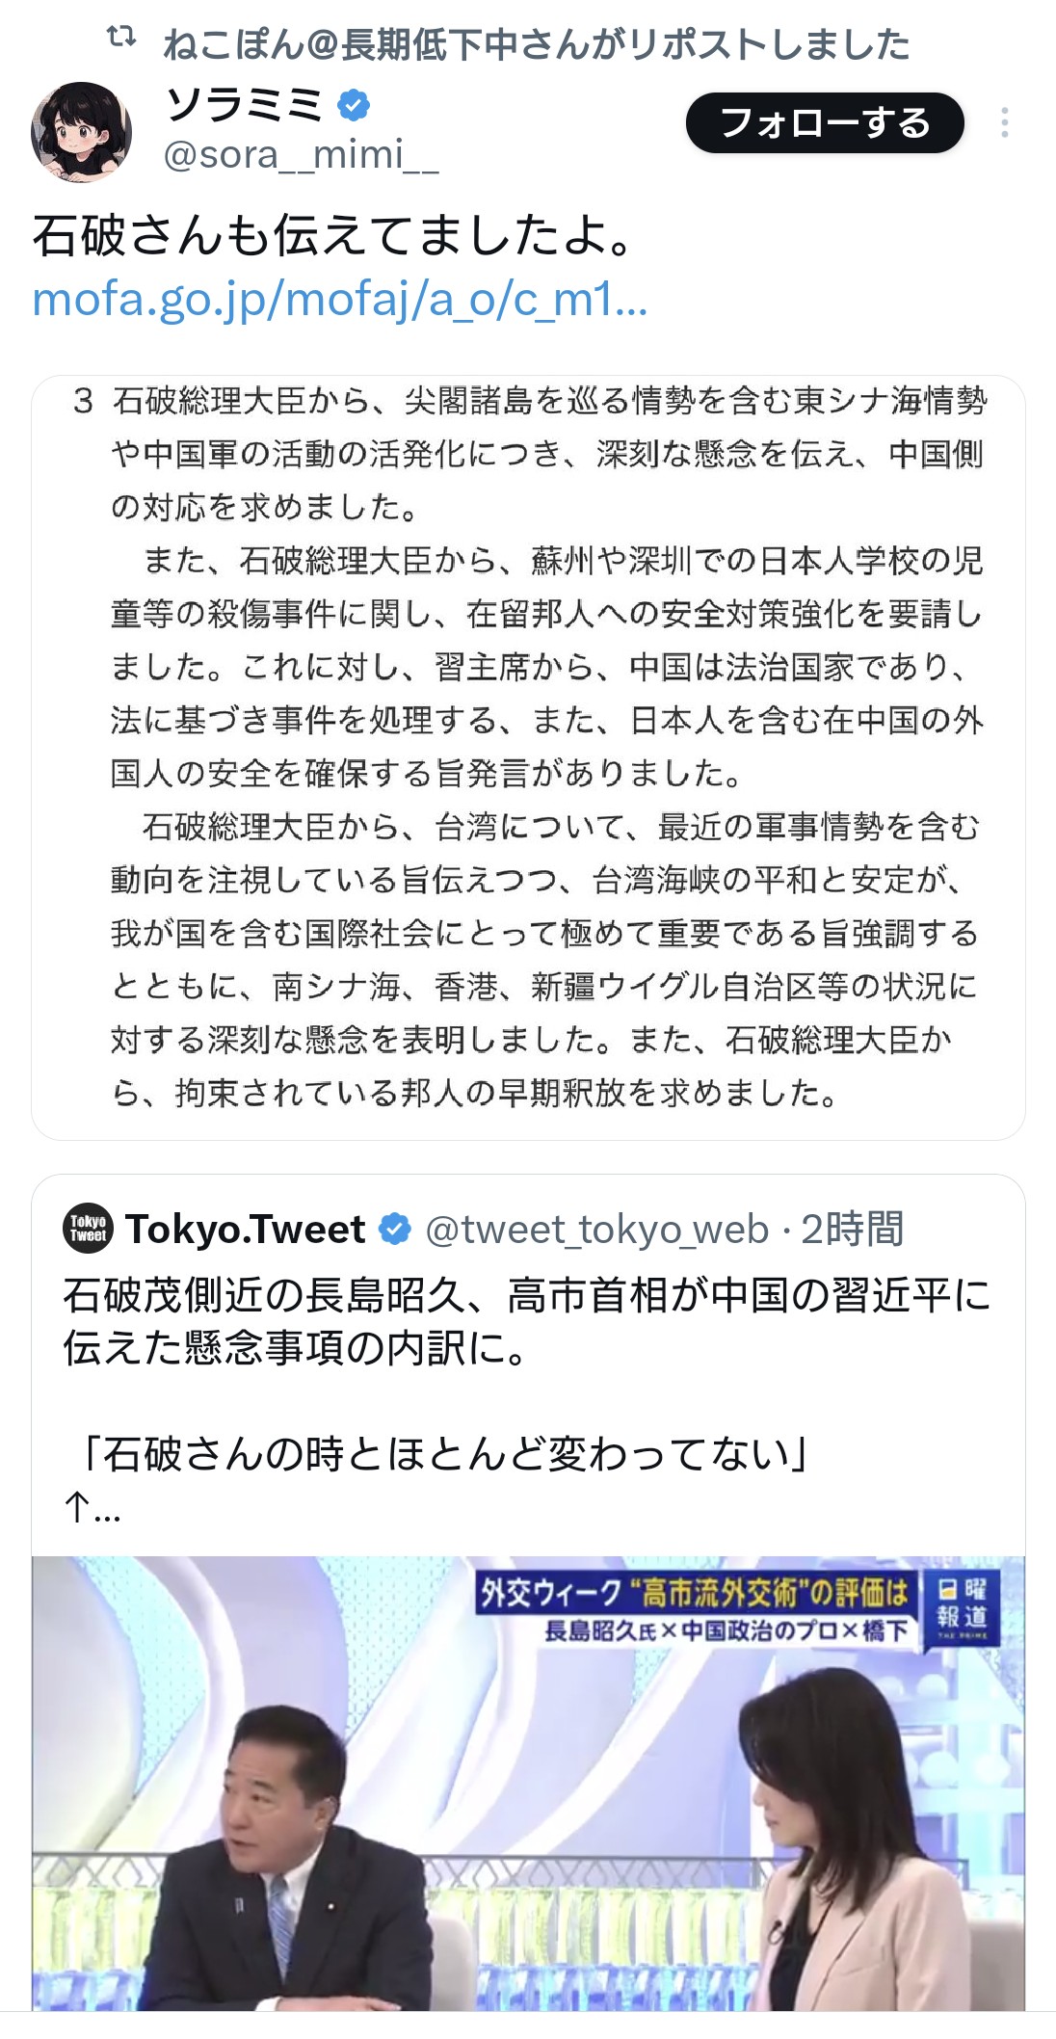Click the 2時間 timestamp
This screenshot has height=2039, width=1056.
pyautogui.click(x=853, y=1230)
